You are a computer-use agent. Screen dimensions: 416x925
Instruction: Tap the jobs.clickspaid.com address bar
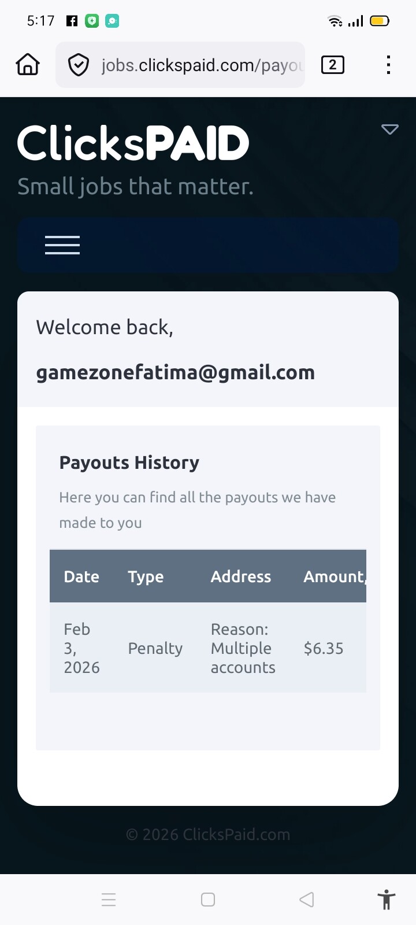(202, 65)
